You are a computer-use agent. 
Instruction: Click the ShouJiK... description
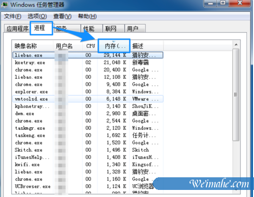146,106
